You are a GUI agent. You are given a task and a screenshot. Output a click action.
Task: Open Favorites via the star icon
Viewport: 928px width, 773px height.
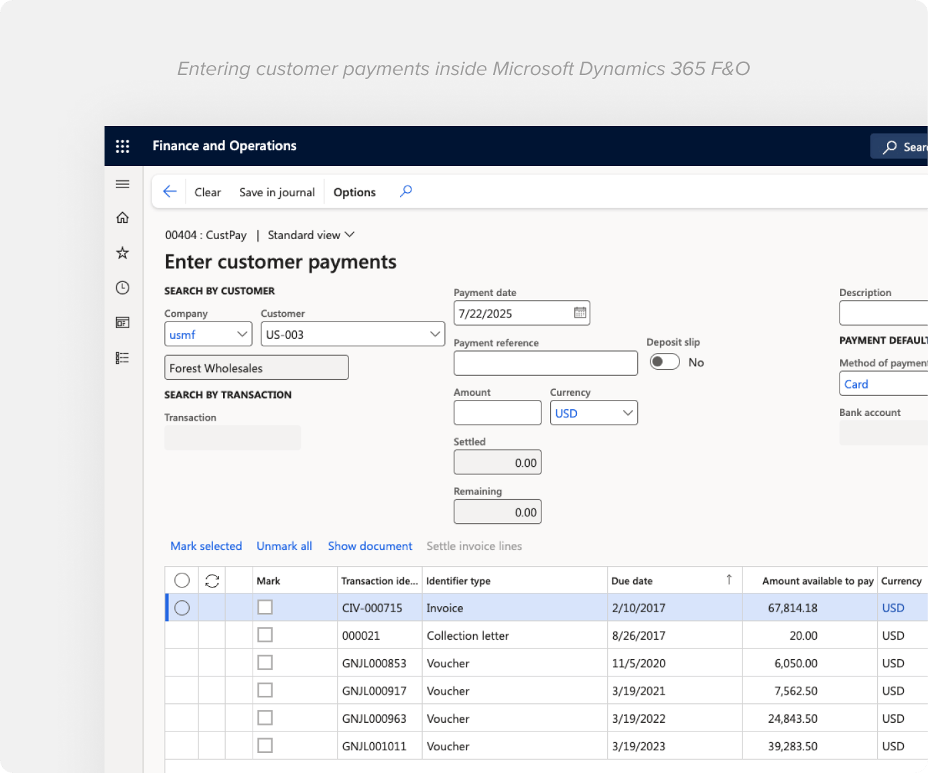(x=123, y=253)
